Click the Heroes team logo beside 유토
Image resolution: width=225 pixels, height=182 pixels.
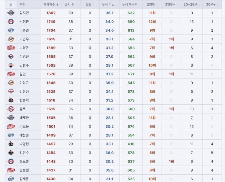coord(11,109)
